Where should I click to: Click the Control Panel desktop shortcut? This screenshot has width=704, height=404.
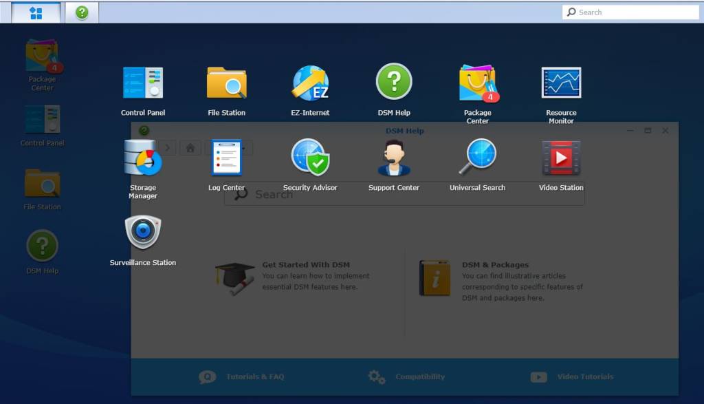(x=42, y=126)
